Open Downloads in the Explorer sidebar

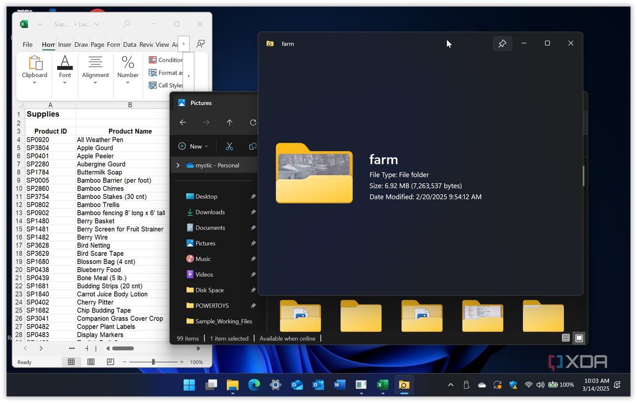point(210,212)
